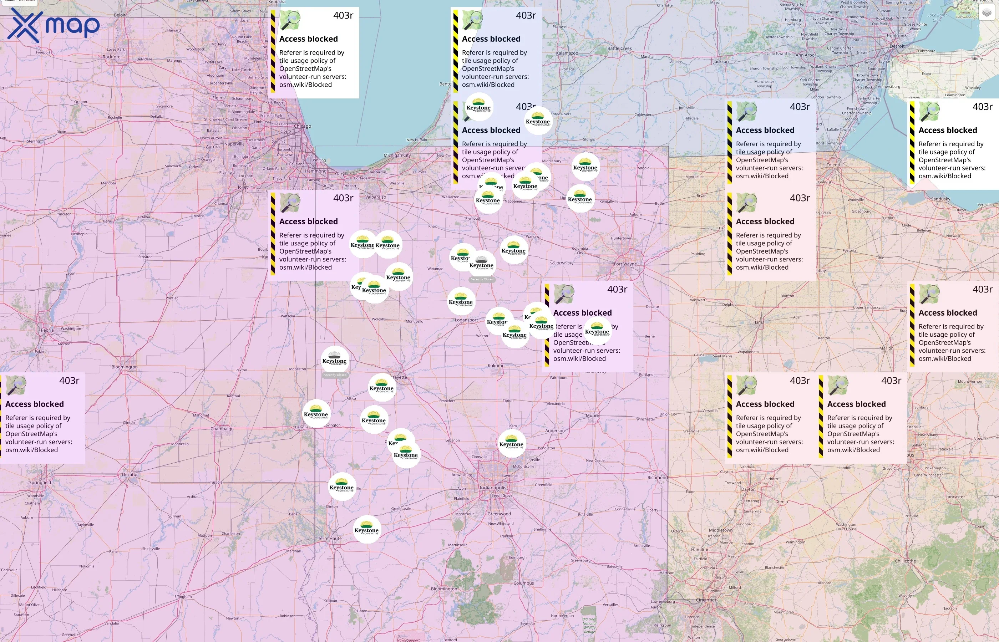Select Keystone marker south of Cicero
The height and width of the screenshot is (642, 999).
point(511,444)
